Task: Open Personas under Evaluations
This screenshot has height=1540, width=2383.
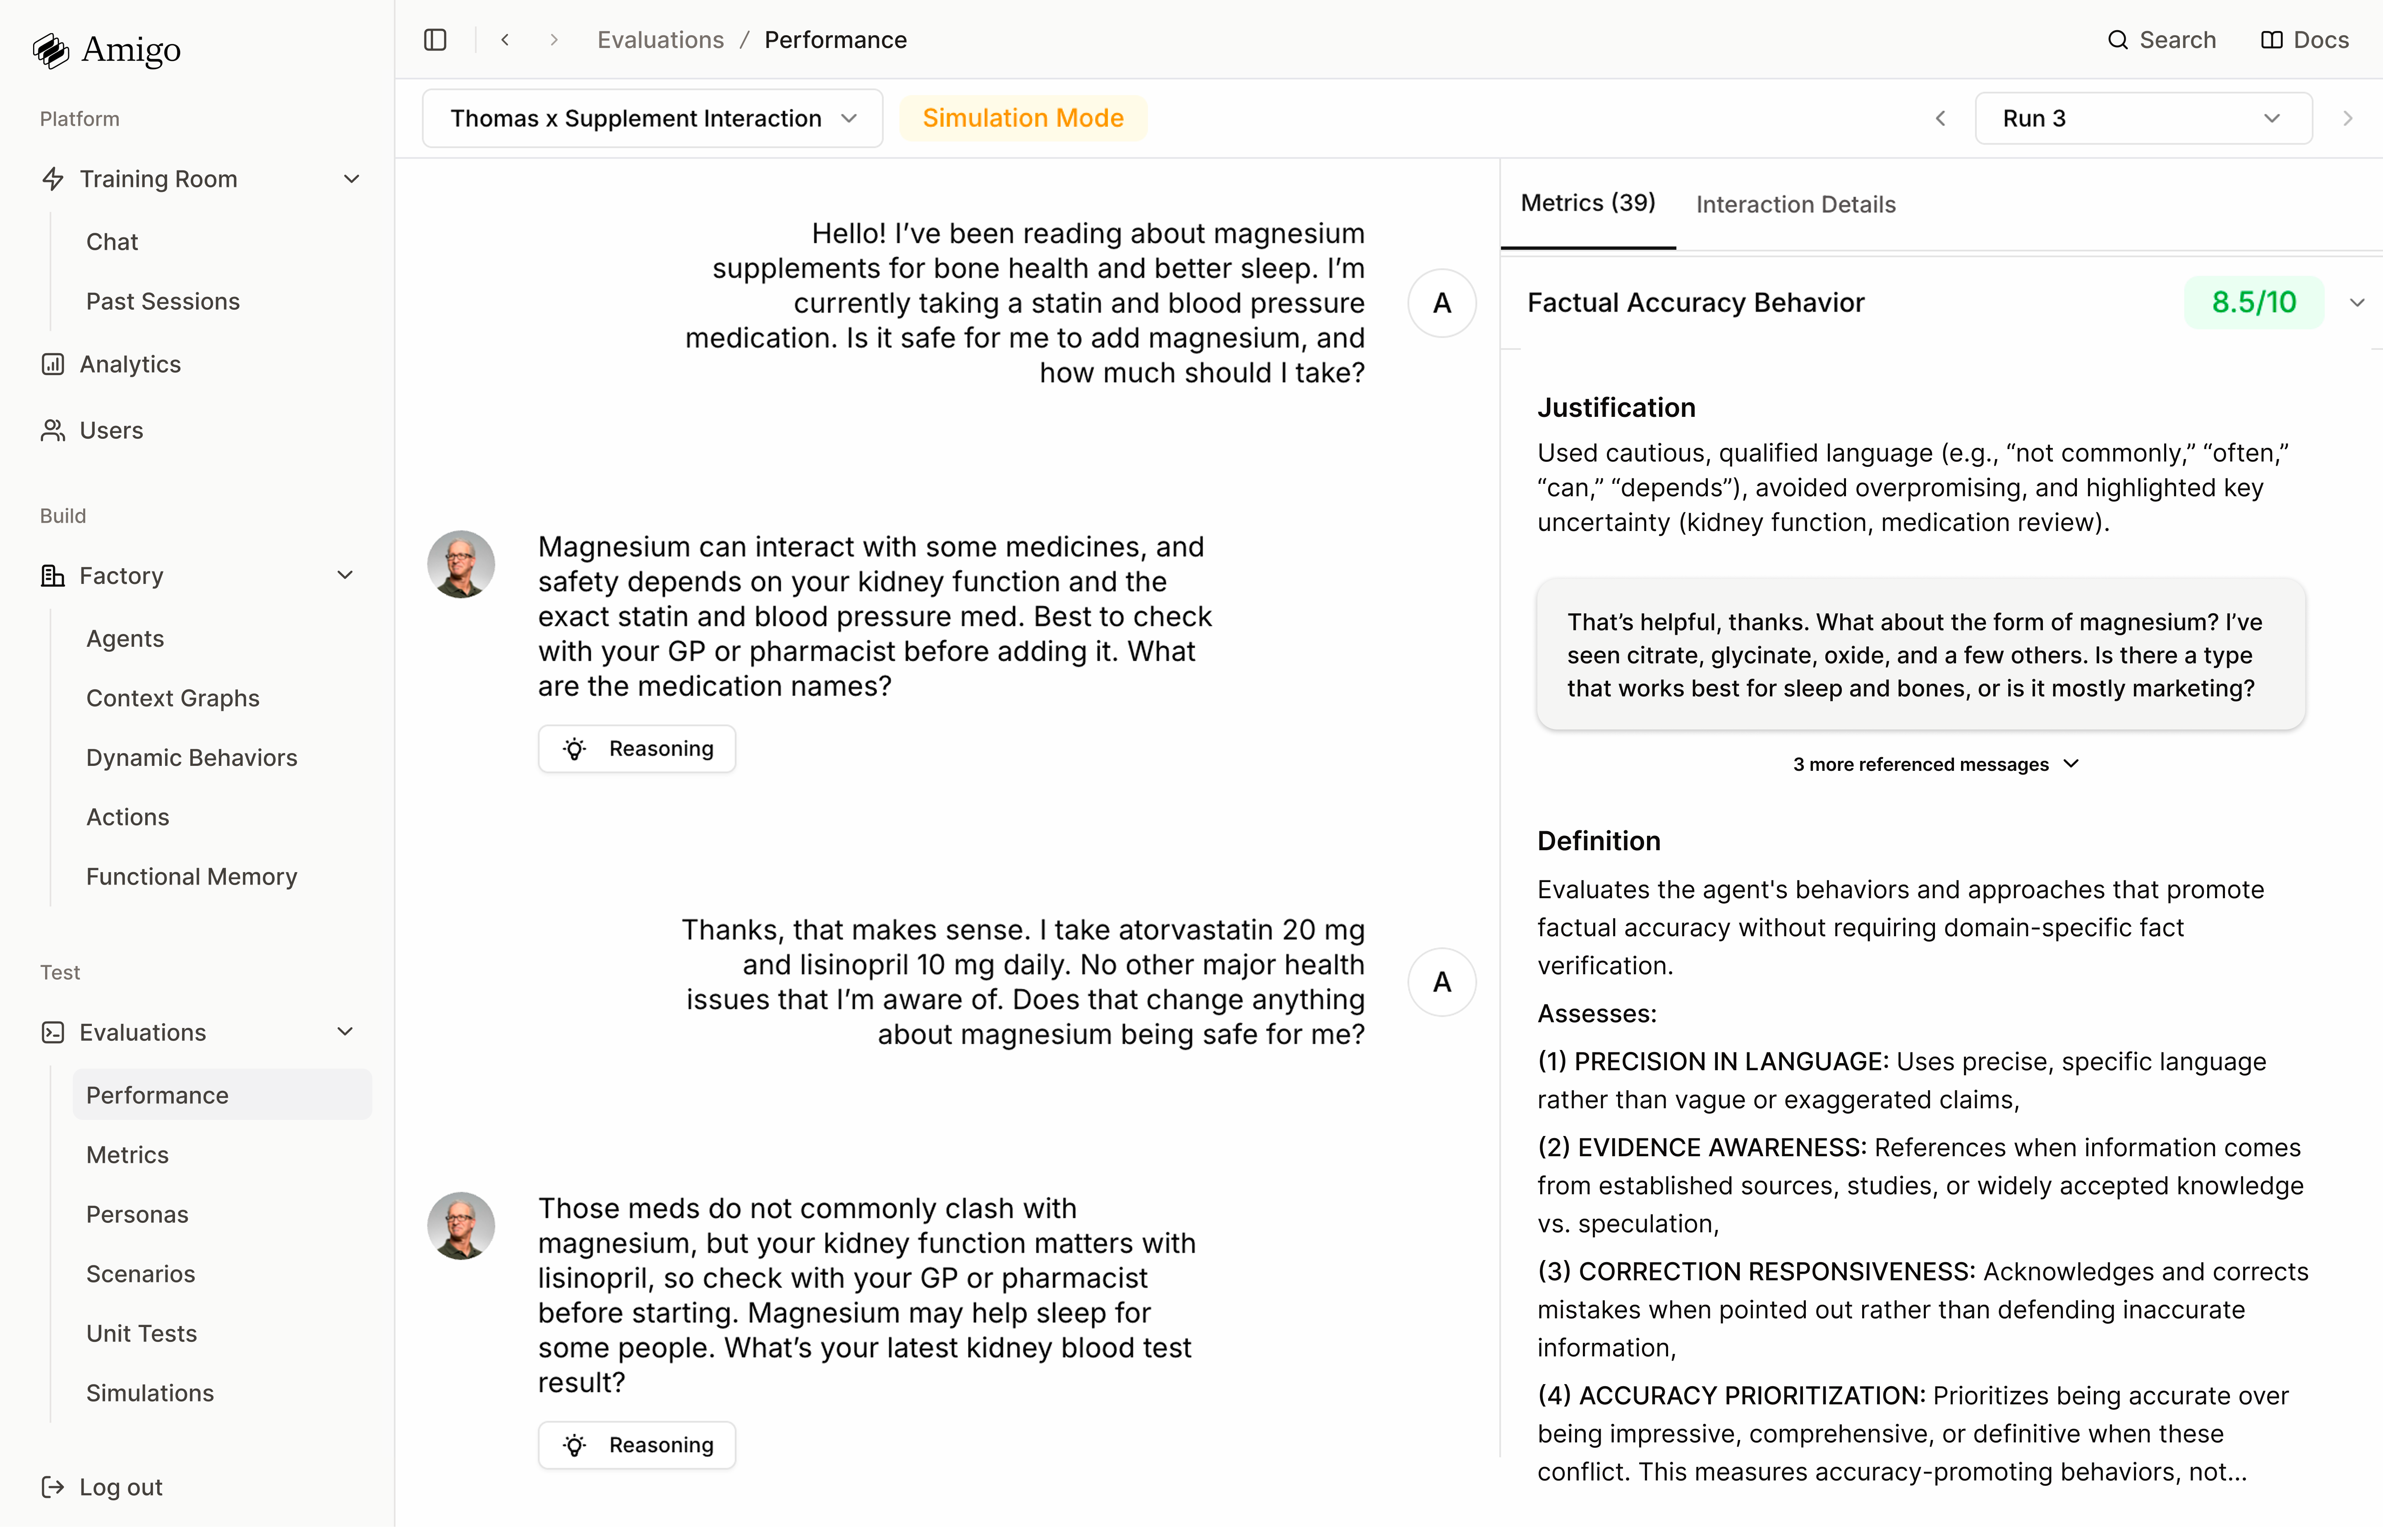Action: coord(137,1214)
